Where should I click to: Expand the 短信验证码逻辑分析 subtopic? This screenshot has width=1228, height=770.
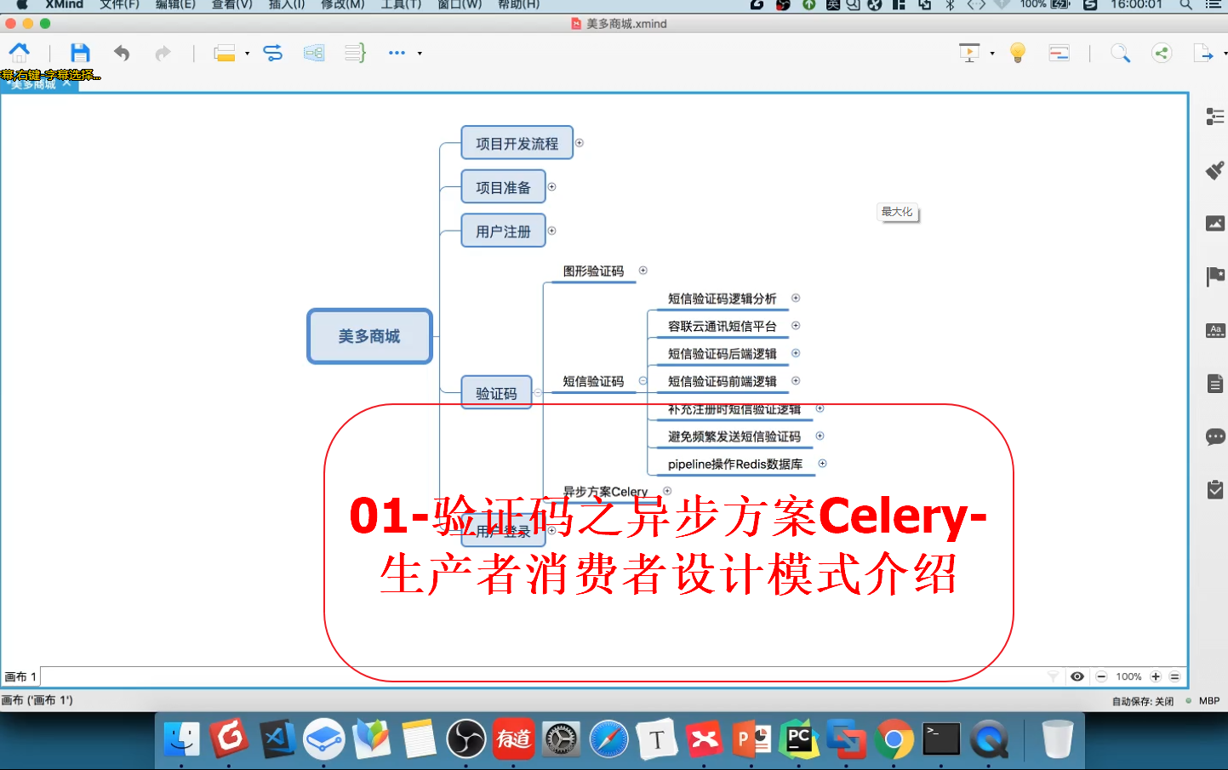(x=796, y=298)
